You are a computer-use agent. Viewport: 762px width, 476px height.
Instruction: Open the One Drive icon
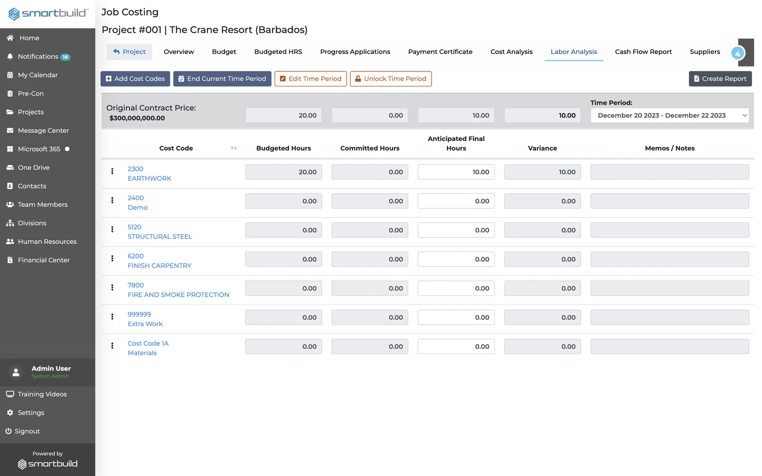tap(10, 168)
